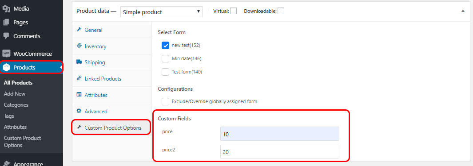Click the Advanced gear icon
Image resolution: width=473 pixels, height=166 pixels.
(x=79, y=111)
